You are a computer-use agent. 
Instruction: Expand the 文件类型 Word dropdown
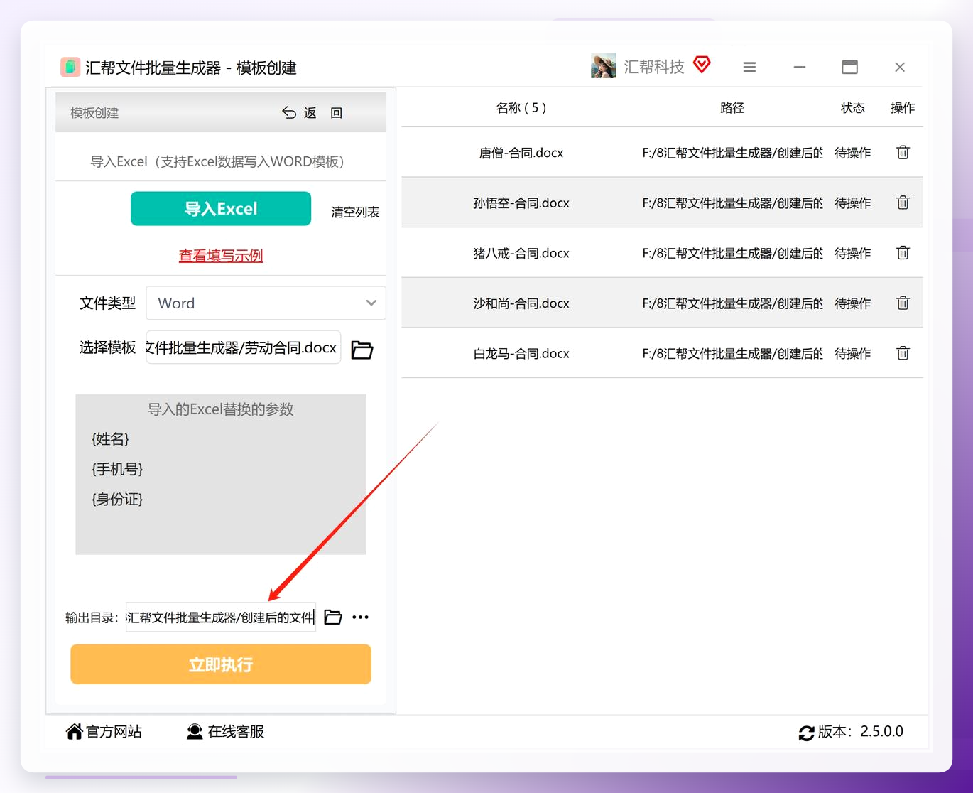pos(266,303)
